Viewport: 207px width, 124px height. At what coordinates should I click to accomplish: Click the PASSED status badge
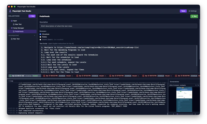35,76
